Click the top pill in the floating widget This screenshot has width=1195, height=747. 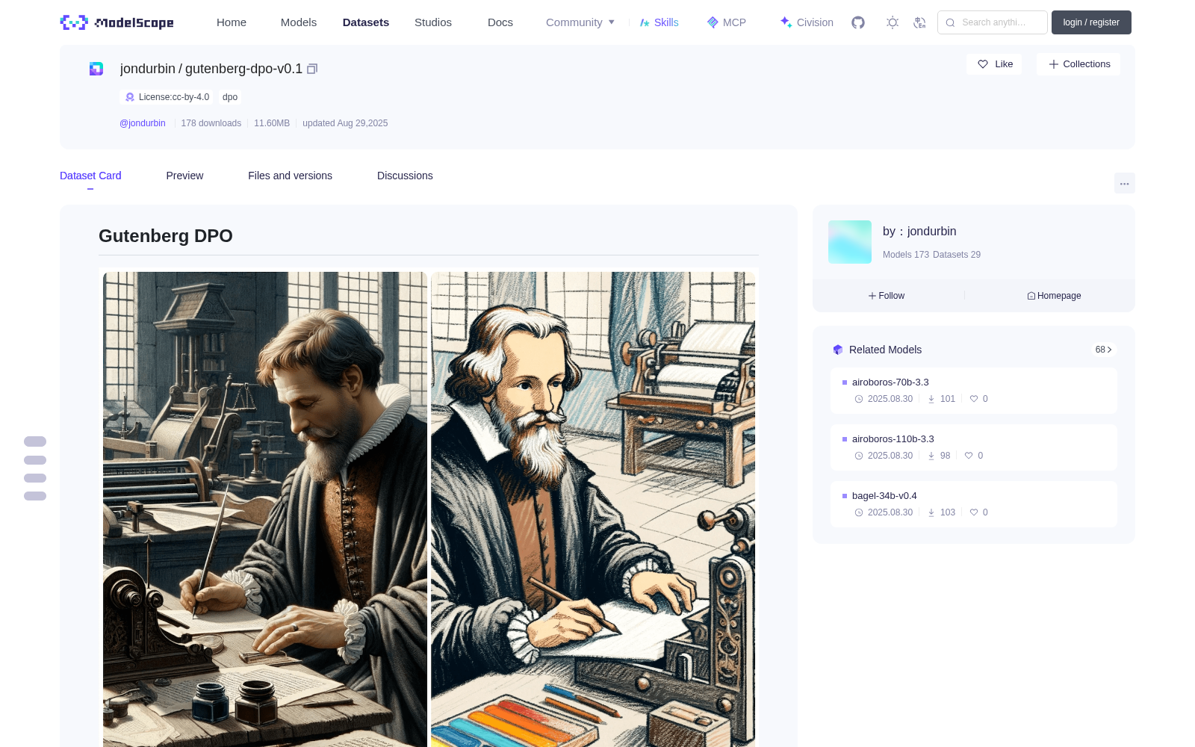click(35, 441)
